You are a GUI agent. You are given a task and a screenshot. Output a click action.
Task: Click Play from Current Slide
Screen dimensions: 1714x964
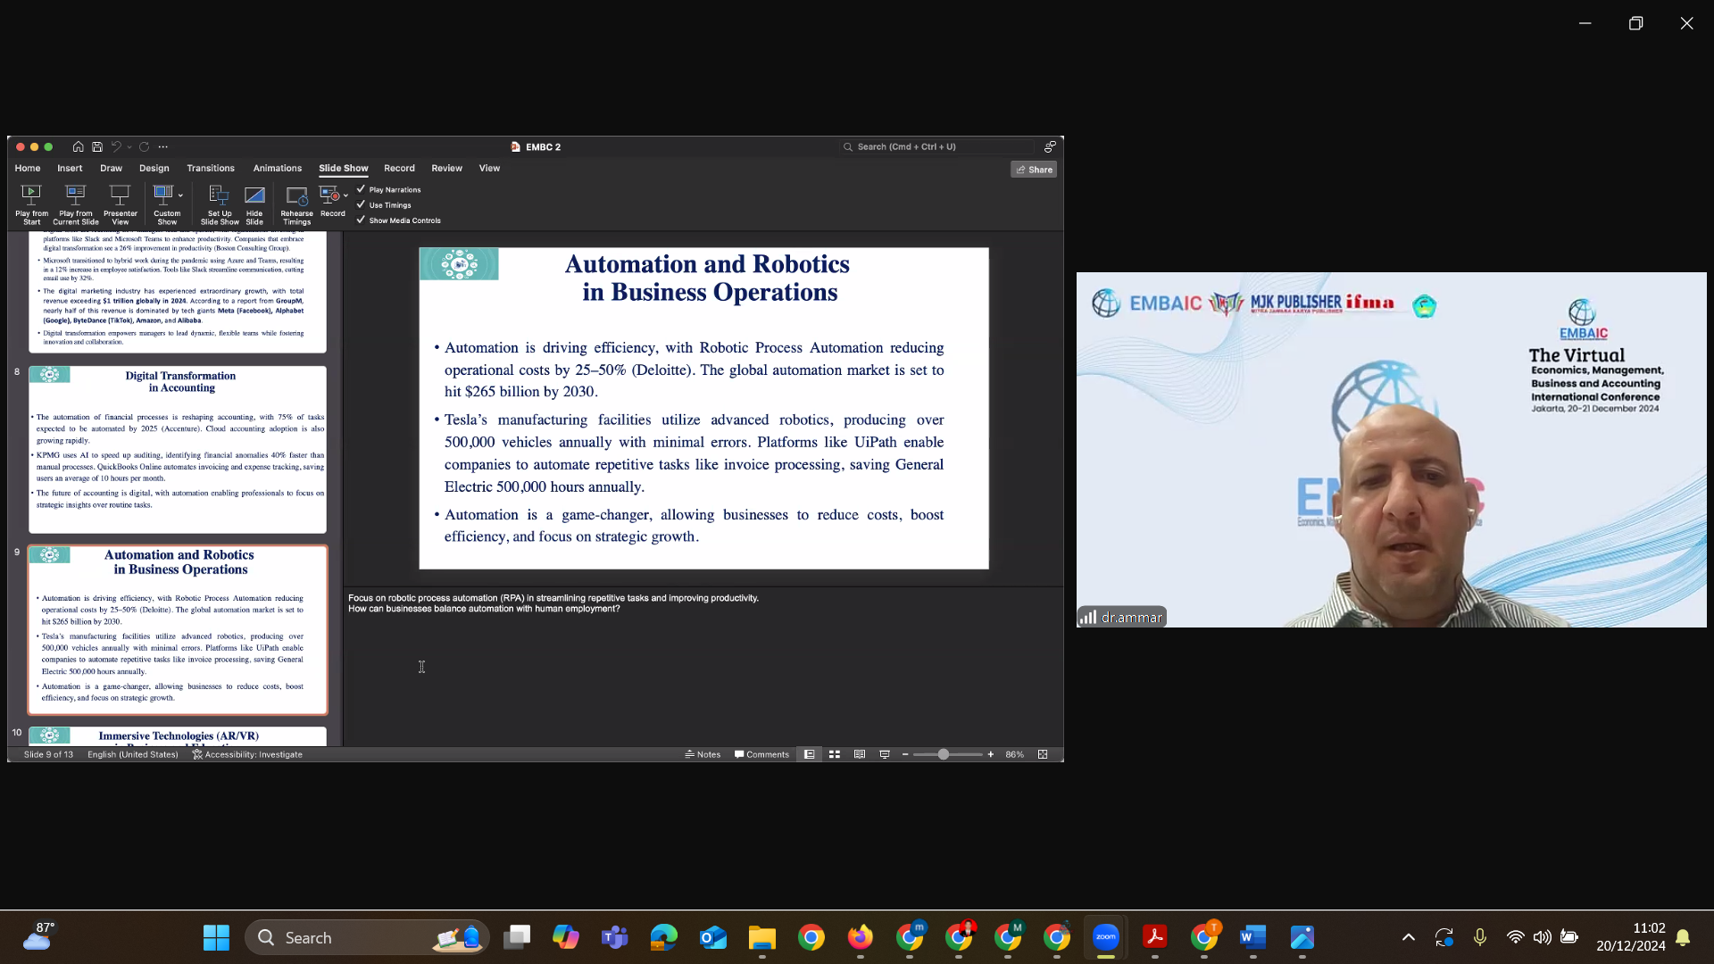click(75, 194)
